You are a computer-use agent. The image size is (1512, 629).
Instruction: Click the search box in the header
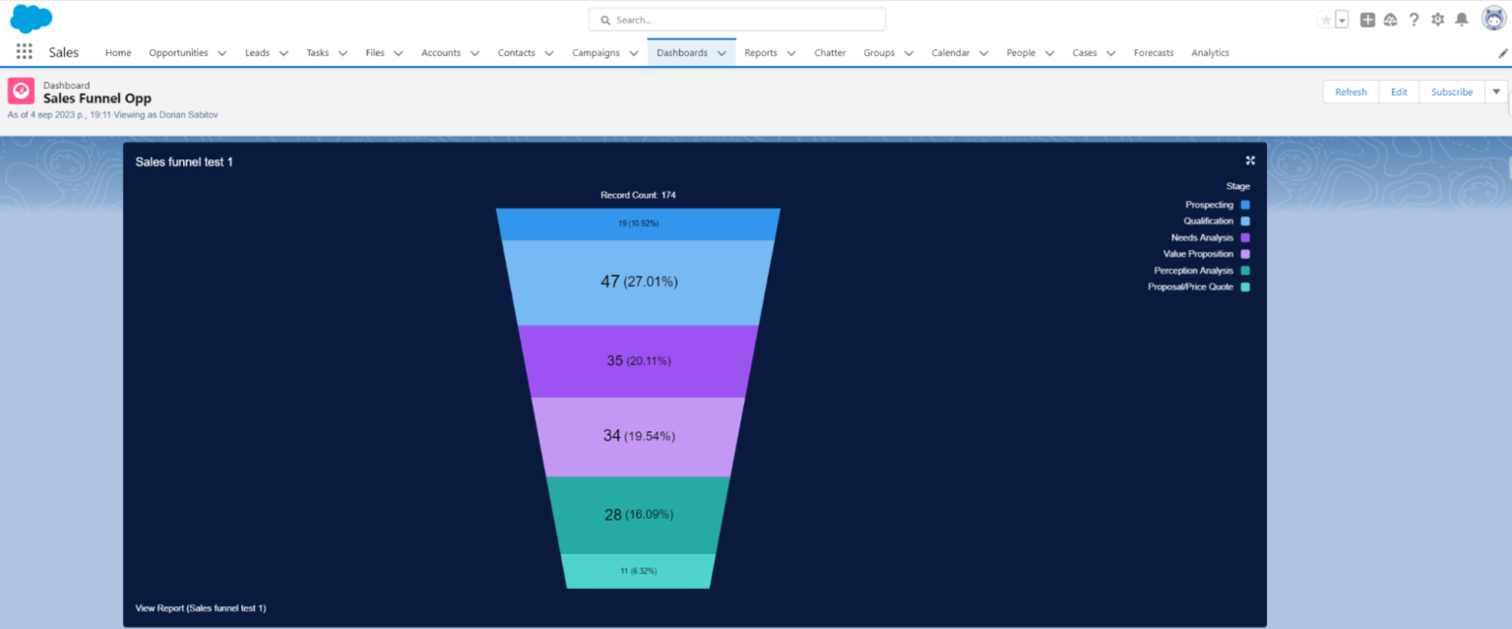(736, 18)
